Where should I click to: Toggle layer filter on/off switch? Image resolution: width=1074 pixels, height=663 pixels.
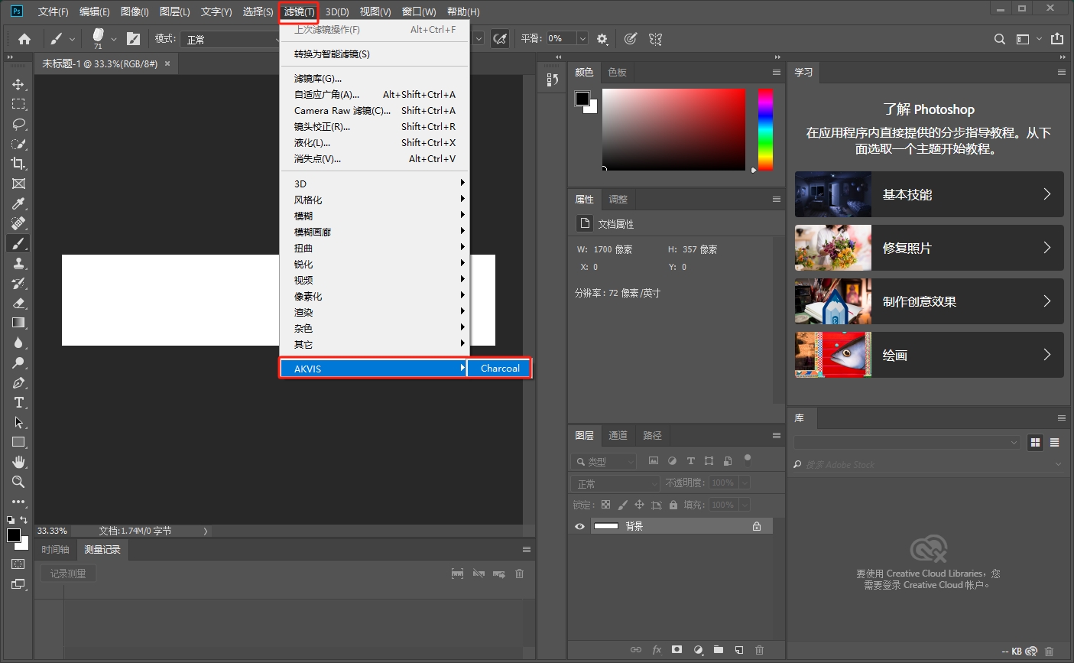[748, 460]
